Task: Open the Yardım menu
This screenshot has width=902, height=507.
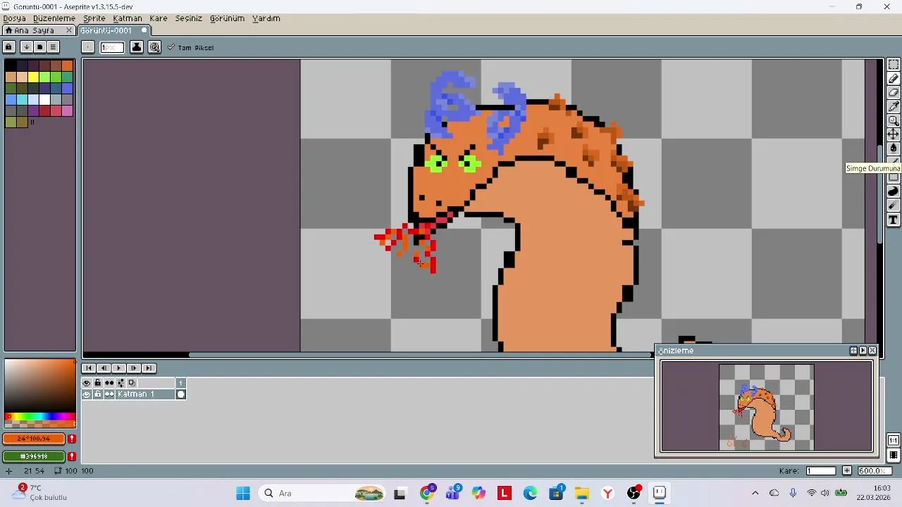Action: pyautogui.click(x=266, y=18)
